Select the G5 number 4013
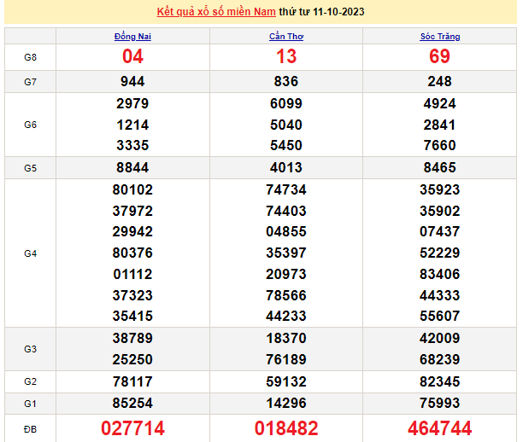 point(286,168)
